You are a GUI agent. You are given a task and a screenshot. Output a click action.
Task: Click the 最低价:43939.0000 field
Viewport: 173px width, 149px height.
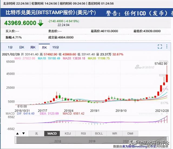pos(147,31)
